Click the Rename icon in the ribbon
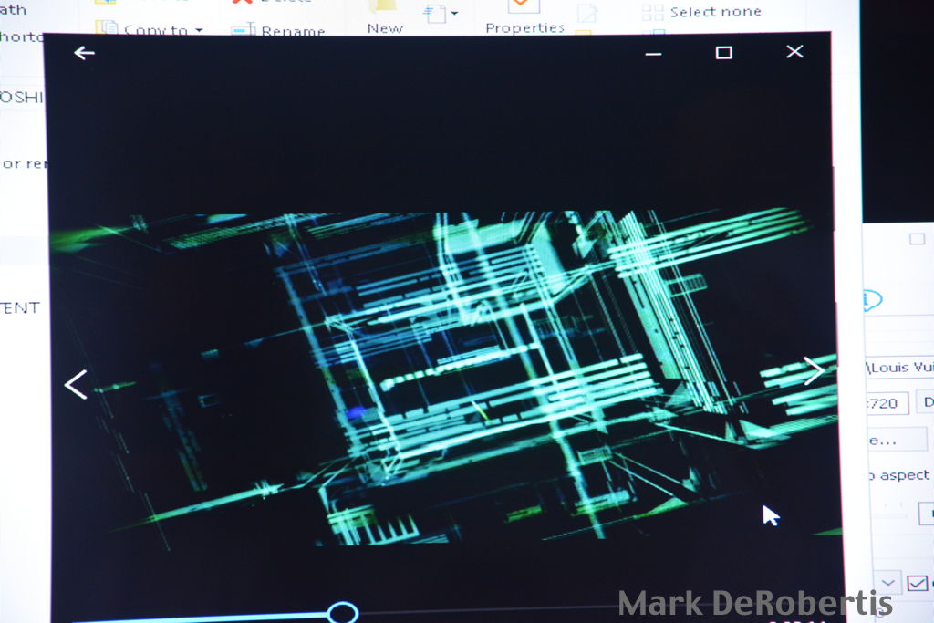This screenshot has height=623, width=934. (244, 31)
